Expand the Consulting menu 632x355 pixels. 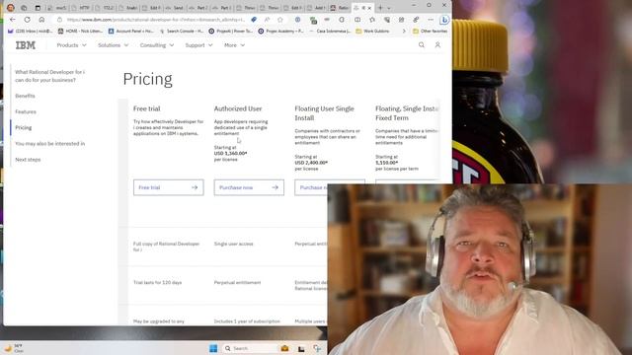pos(157,45)
